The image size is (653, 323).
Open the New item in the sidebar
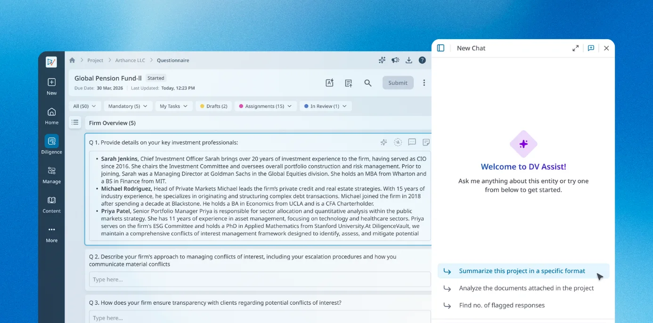click(51, 86)
